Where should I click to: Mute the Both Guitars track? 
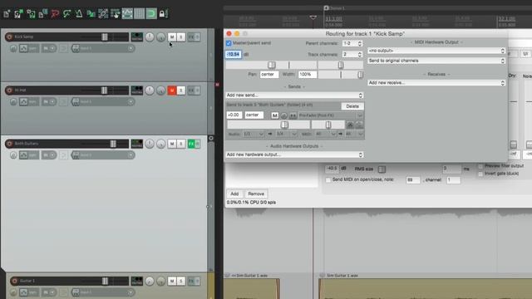click(172, 144)
